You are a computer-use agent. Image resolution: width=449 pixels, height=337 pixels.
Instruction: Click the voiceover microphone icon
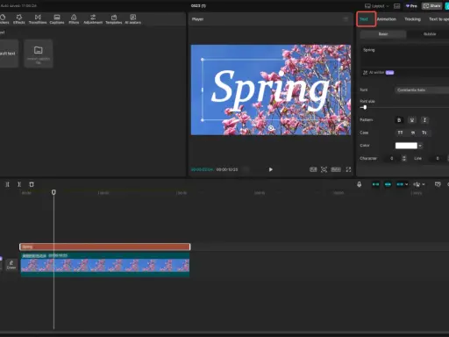[x=360, y=184]
